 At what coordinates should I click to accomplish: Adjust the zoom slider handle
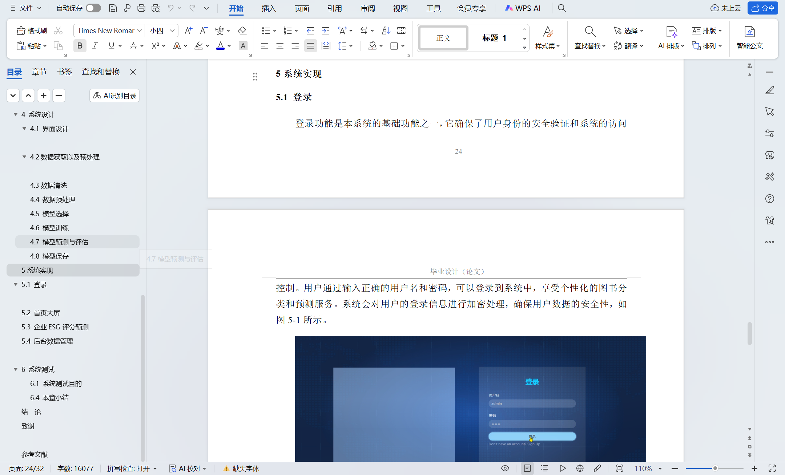[715, 468]
